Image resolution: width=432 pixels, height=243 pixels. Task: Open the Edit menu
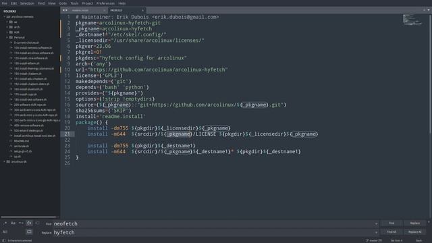tap(13, 3)
